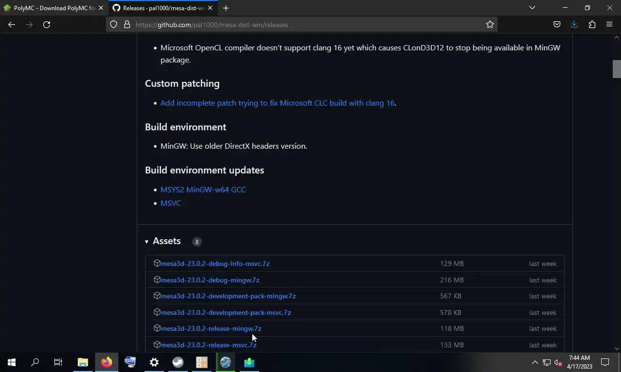Open the globe-icon taskbar app

pyautogui.click(x=226, y=362)
